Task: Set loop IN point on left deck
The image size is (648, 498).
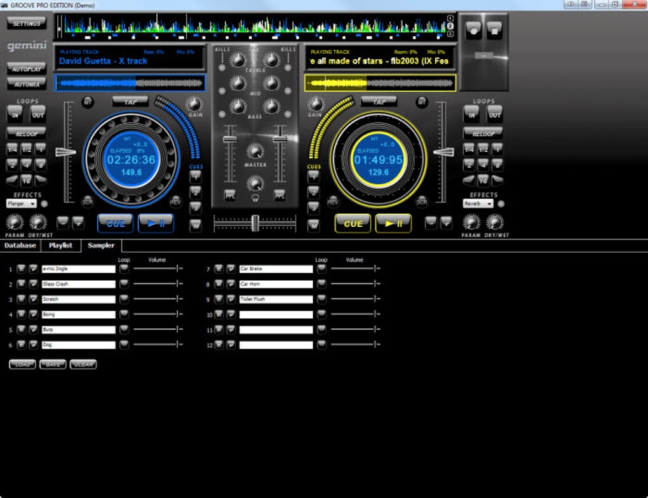Action: [x=15, y=114]
